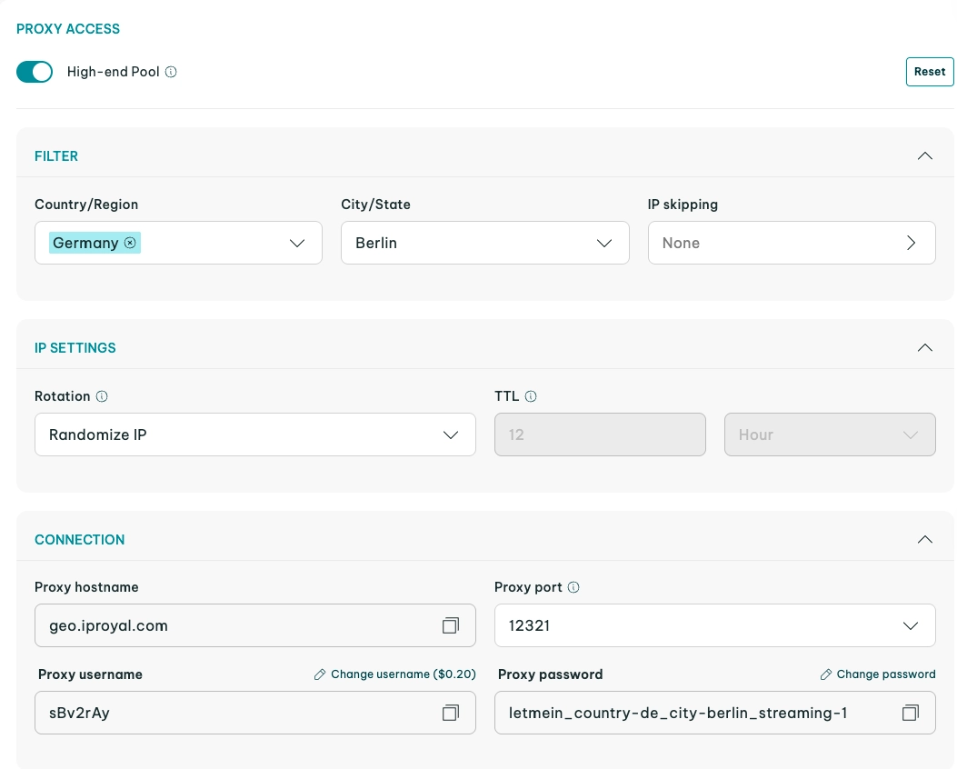957x769 pixels.
Task: Open the Rotation dropdown set to Randomize IP
Action: point(255,434)
